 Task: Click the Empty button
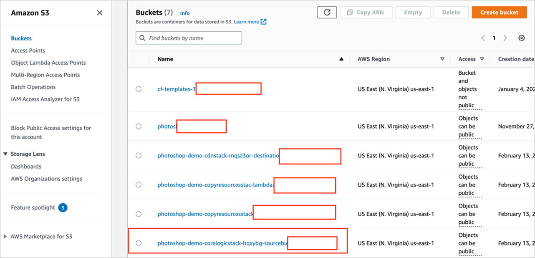pyautogui.click(x=413, y=13)
